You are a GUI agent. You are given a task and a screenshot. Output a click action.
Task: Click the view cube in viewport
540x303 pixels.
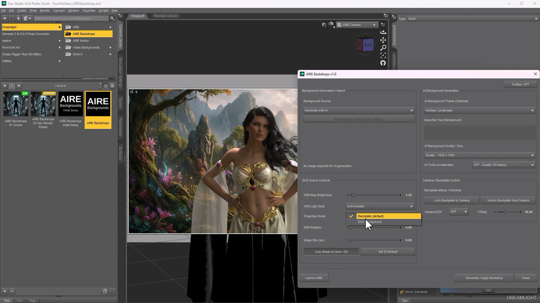point(365,45)
